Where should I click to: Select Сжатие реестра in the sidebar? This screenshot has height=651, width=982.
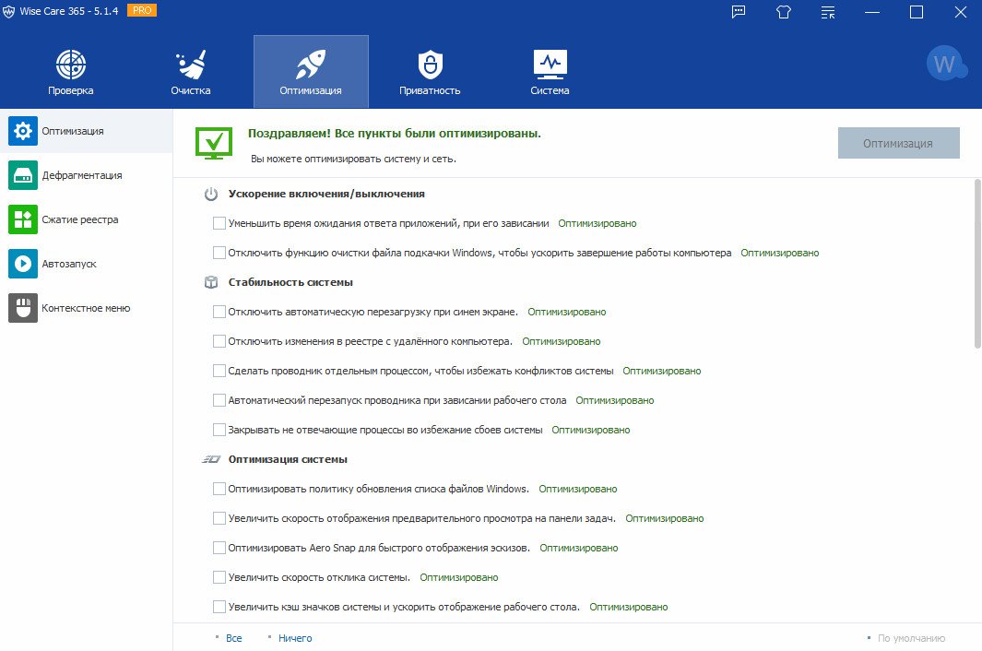click(79, 219)
